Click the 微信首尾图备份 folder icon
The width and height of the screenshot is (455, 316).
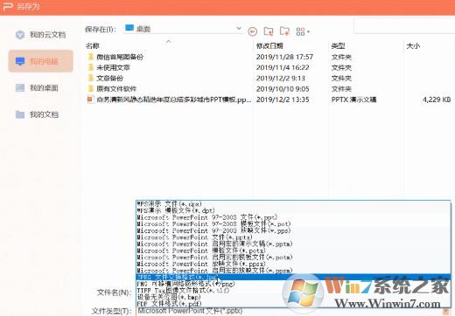coord(91,57)
